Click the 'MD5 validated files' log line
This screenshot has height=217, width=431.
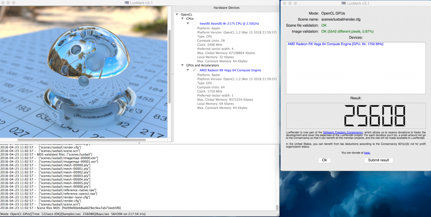(x=46, y=154)
